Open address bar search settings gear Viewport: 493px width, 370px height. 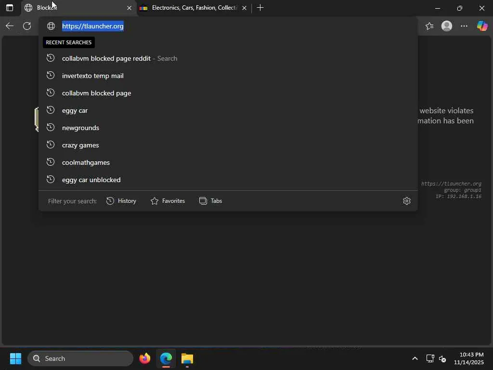pyautogui.click(x=407, y=201)
